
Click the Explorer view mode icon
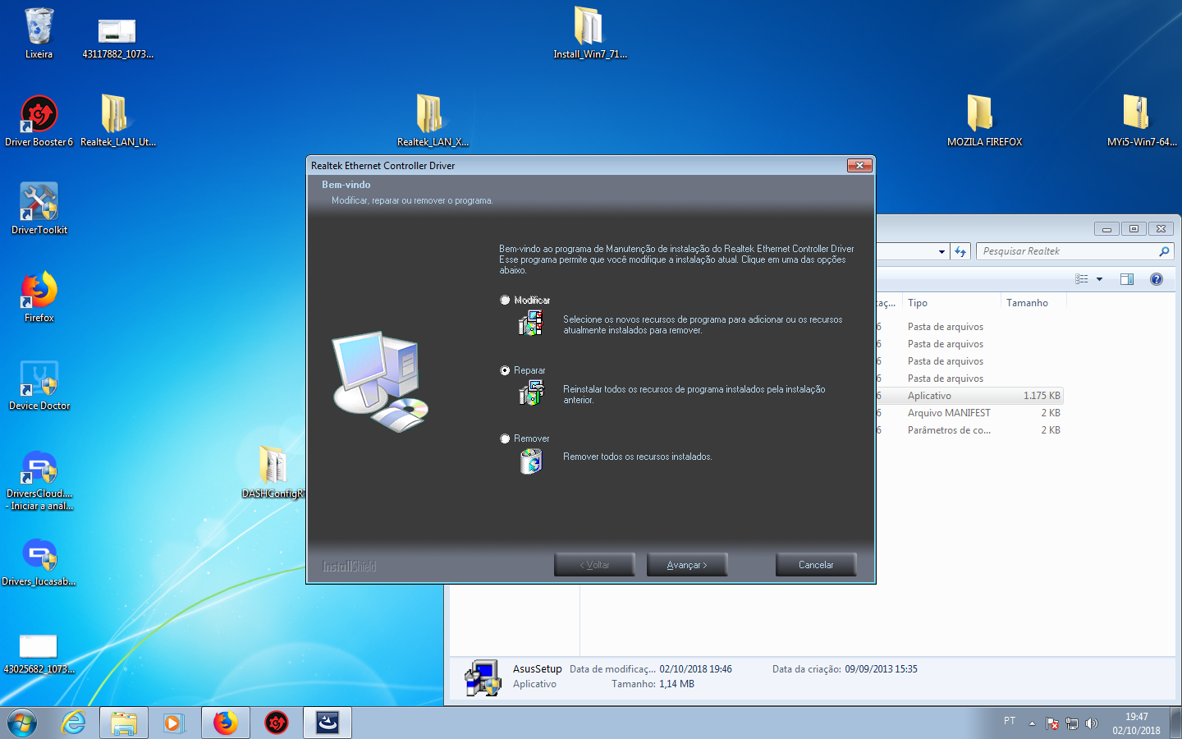point(1082,279)
